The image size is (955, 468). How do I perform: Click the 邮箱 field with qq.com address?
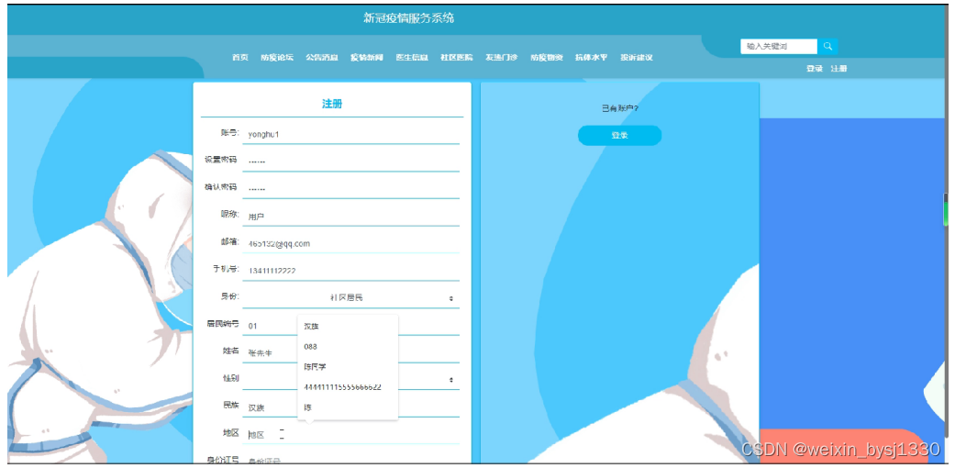point(350,244)
